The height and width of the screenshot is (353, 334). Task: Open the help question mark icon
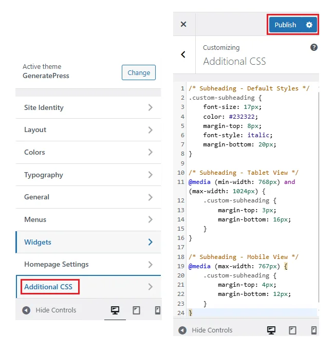314,47
